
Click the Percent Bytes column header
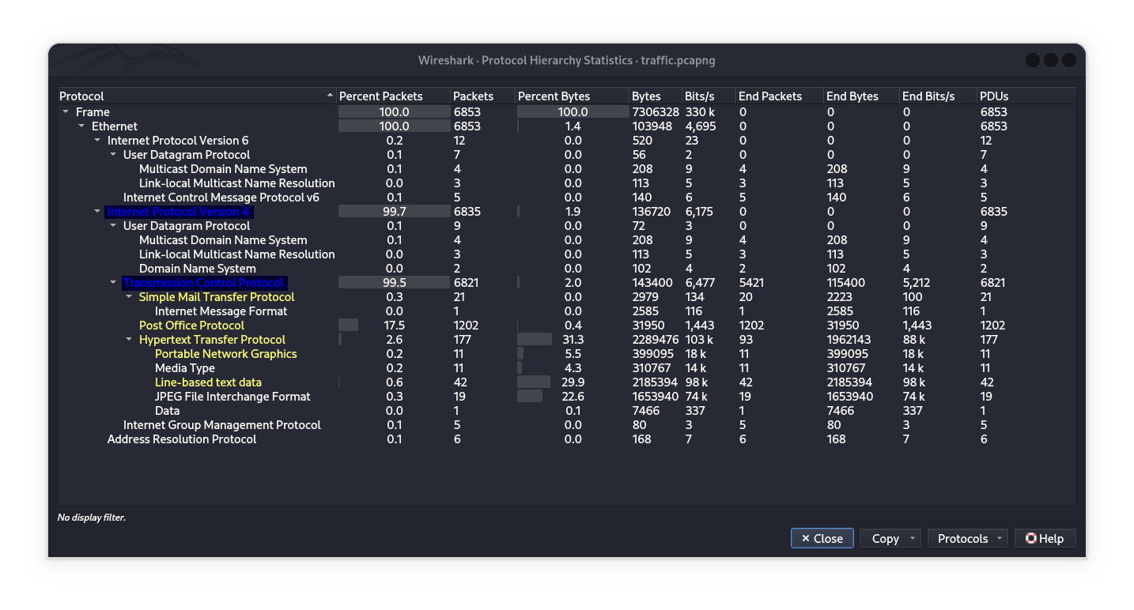click(554, 96)
